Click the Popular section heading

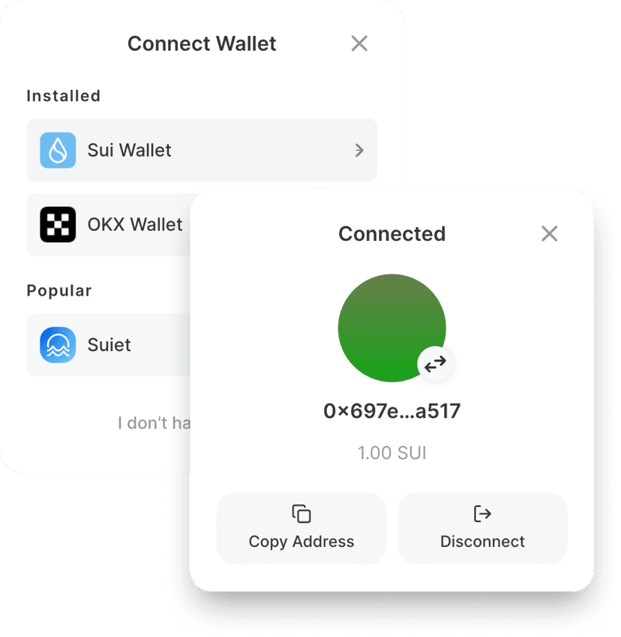59,290
